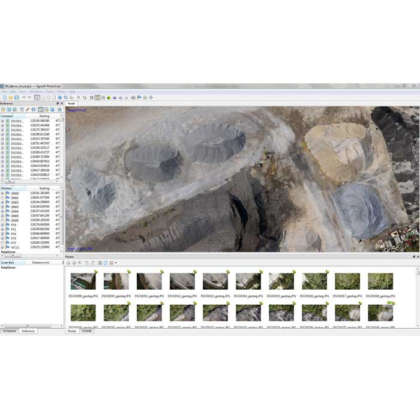Enable the marker FT7 checkbox

tap(2, 242)
